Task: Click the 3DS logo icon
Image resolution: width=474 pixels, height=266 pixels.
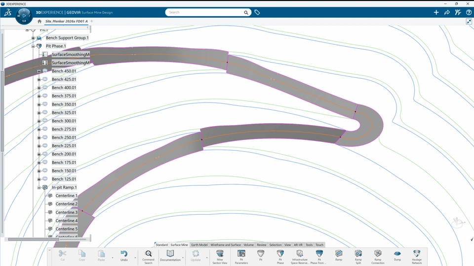Action: click(8, 12)
